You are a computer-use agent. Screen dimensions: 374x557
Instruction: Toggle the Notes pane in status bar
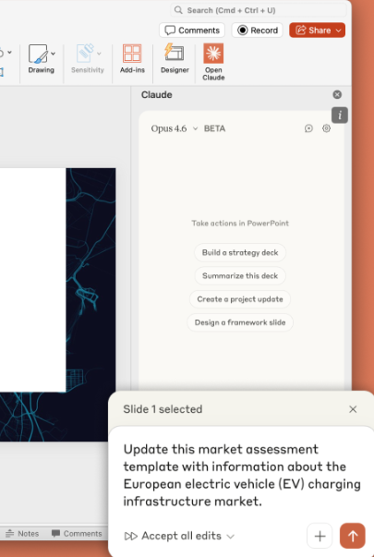coord(22,533)
